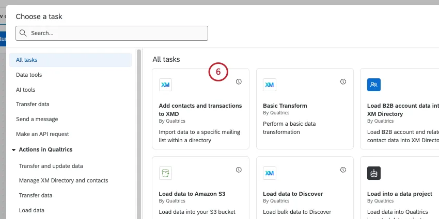Open Manage XM Directory and contacts
Image resolution: width=439 pixels, height=219 pixels.
64,180
